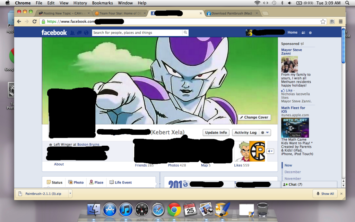Viewport: 355px width, 222px height.
Task: Expand the '4' more sections dropdown
Action: 270,151
